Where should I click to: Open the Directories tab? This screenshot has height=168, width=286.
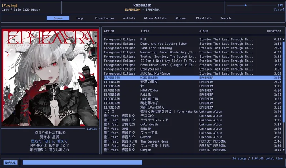pos(105,18)
